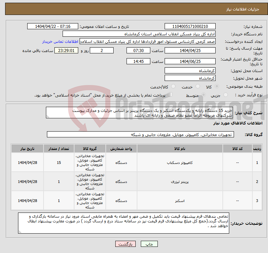This screenshot has height=253, width=268.
Task: Click the کد کالا column header
Action: coord(237,149)
